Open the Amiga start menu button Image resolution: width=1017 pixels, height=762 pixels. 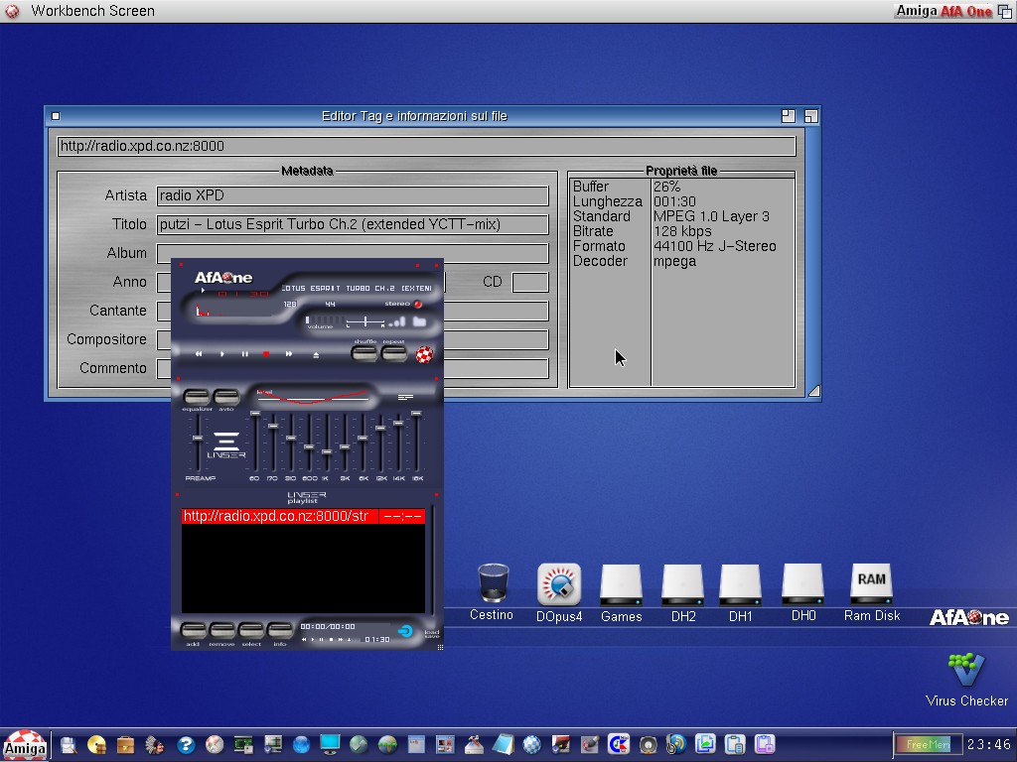pyautogui.click(x=24, y=745)
